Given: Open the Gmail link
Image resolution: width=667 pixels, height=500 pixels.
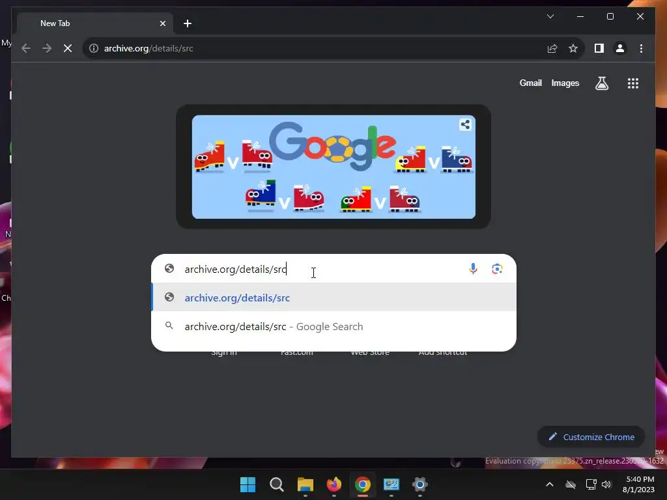Looking at the screenshot, I should pos(530,83).
